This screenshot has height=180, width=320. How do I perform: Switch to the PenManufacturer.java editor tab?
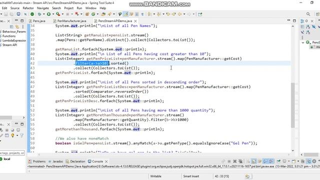pos(70,21)
